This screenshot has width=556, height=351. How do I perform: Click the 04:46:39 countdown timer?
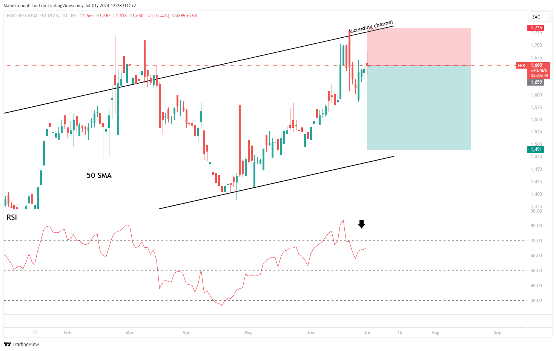539,76
